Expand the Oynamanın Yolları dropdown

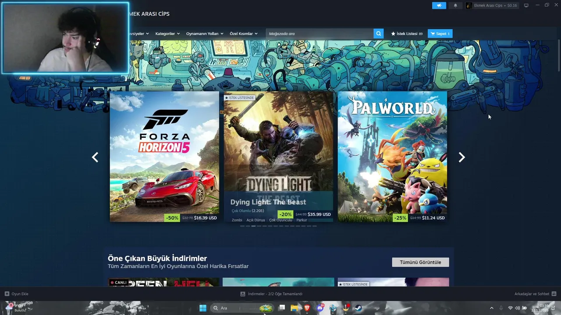coord(205,34)
